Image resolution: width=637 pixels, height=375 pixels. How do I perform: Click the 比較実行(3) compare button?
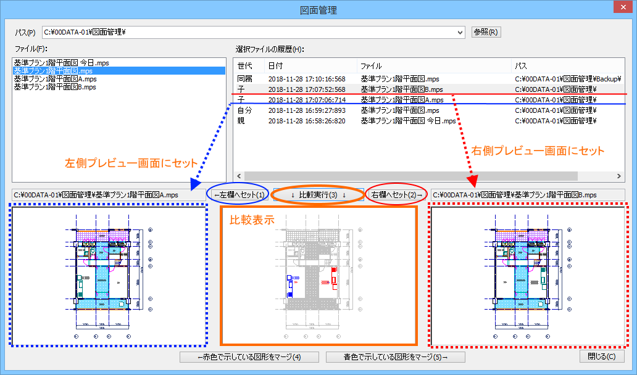pyautogui.click(x=318, y=195)
